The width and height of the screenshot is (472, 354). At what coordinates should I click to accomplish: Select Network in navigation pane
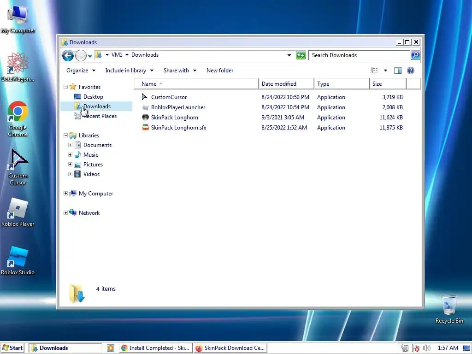click(89, 213)
